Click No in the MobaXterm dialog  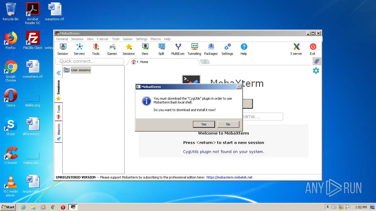(x=228, y=124)
